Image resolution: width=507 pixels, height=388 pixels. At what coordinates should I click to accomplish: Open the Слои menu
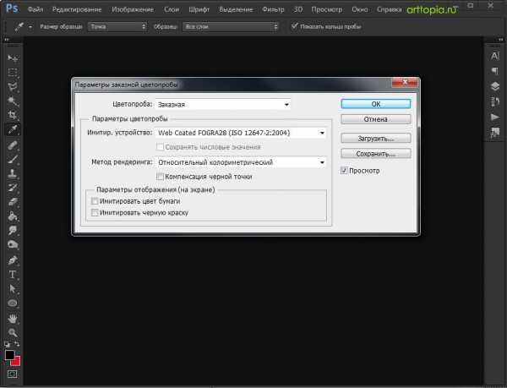pos(172,9)
